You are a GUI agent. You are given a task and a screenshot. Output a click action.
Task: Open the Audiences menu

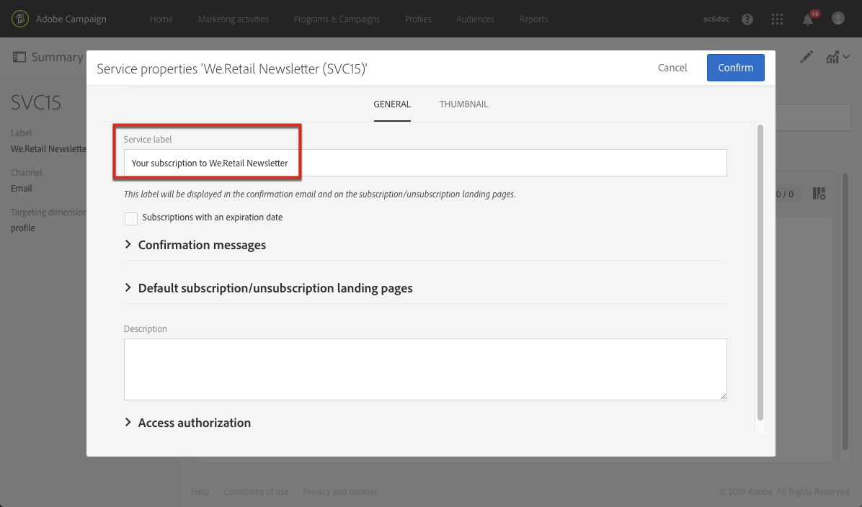pos(475,19)
